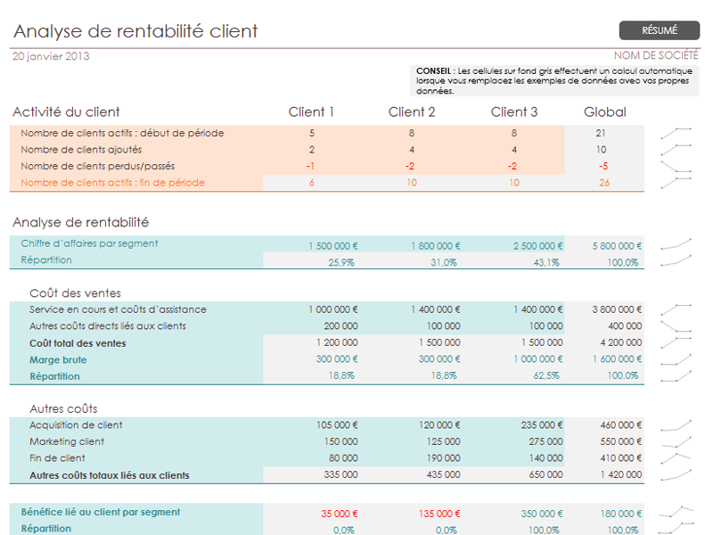Select Client 1 service cost 1 000 000 €
This screenshot has height=535, width=713.
[333, 309]
